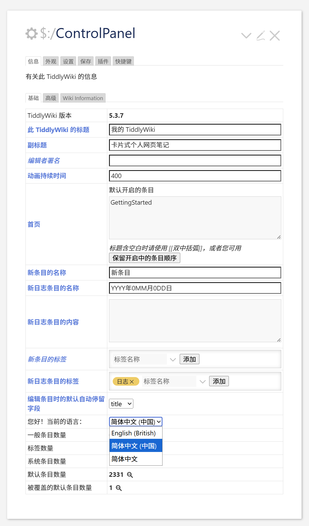The height and width of the screenshot is (526, 309).
Task: Click the text 有关此 TiddlyWiki 的信息
Action: click(x=61, y=77)
